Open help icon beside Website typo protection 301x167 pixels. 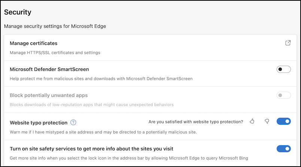coord(73,122)
